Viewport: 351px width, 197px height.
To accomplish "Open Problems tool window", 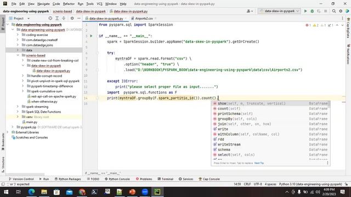I will click(x=144, y=179).
